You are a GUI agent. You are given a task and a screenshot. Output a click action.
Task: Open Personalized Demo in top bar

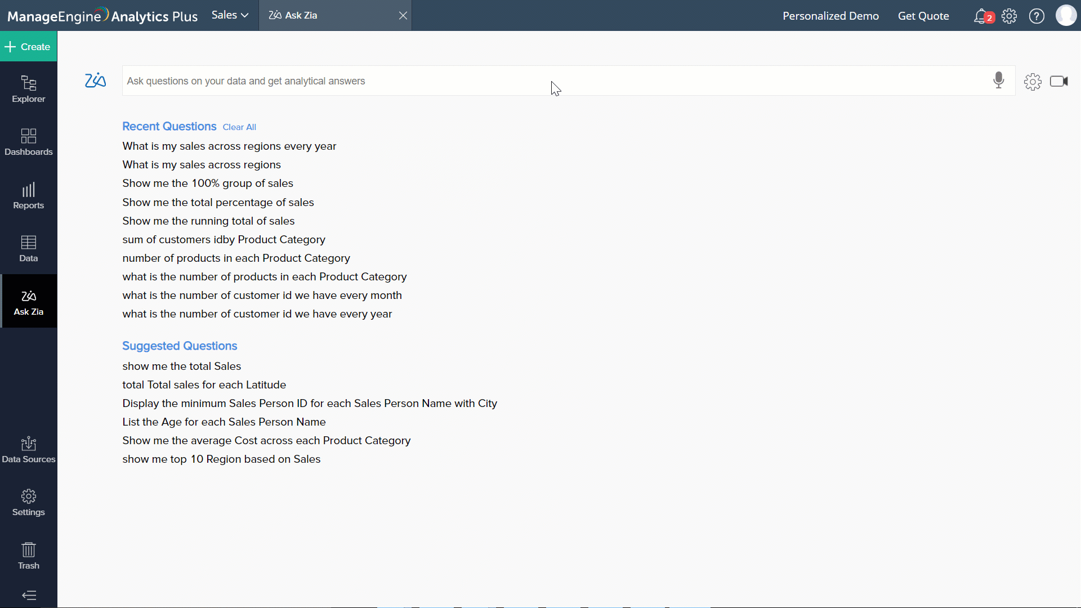click(830, 16)
